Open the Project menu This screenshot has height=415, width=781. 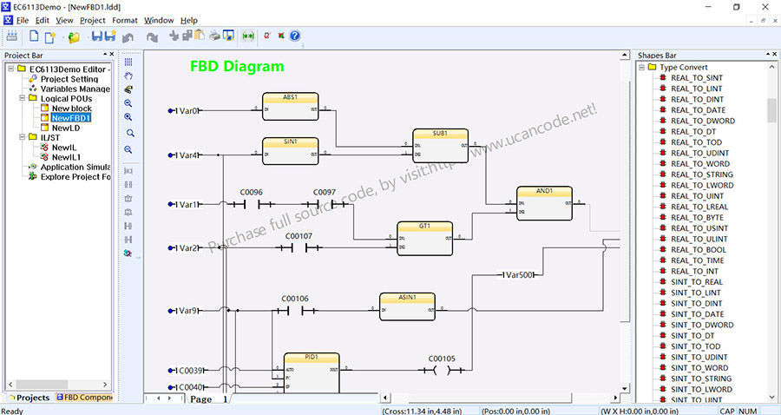[x=93, y=21]
